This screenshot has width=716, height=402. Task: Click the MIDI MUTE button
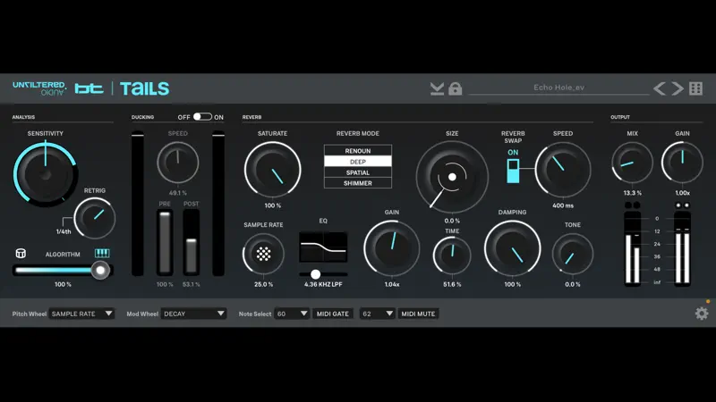(x=418, y=314)
